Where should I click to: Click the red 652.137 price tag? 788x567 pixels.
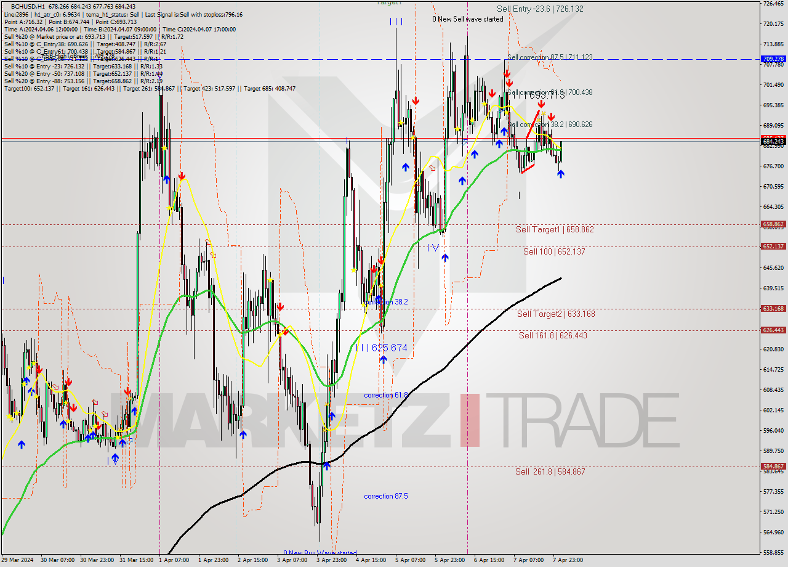pos(773,246)
